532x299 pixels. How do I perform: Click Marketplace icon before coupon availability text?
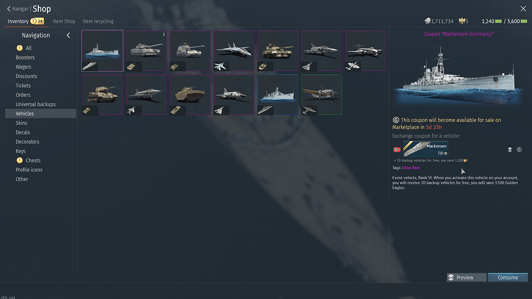coord(396,120)
